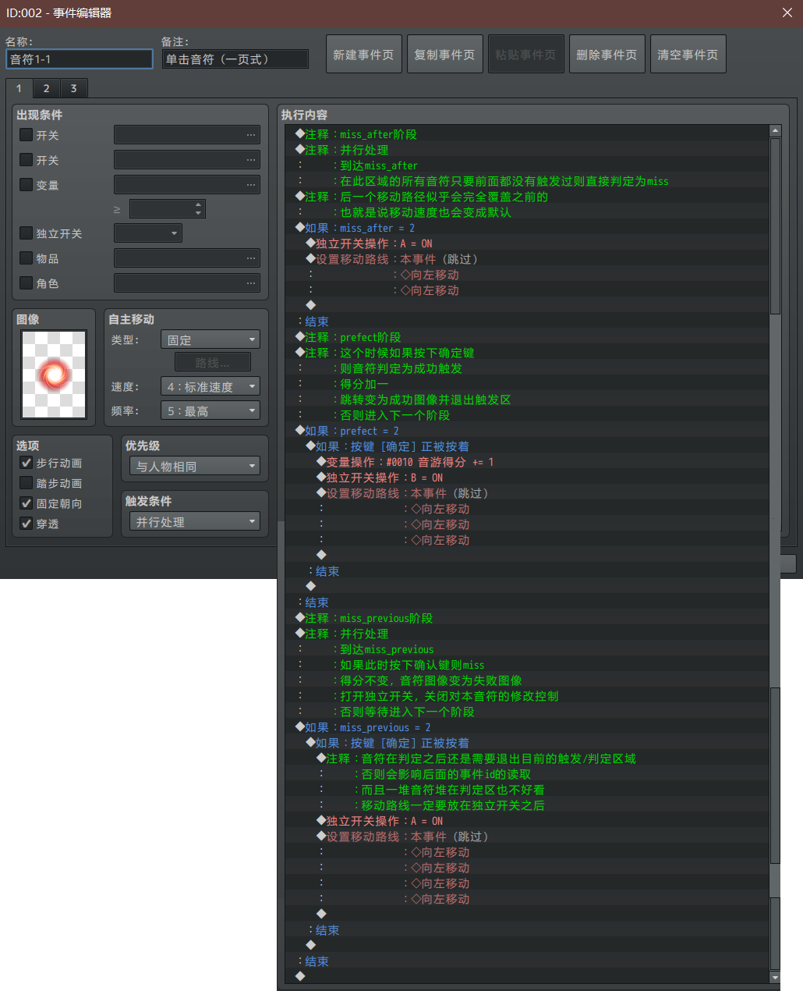Enable the 角色 condition checkbox
Viewport: 803px width, 991px height.
coord(27,283)
